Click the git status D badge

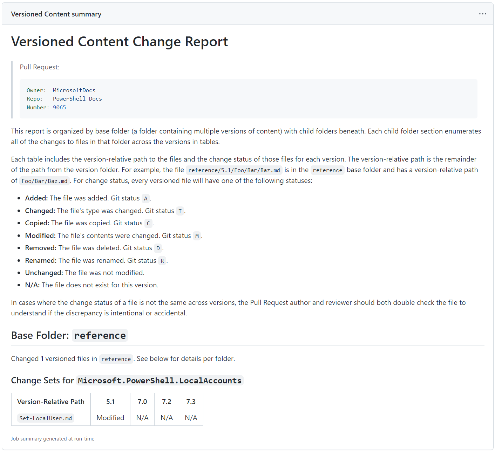point(158,248)
